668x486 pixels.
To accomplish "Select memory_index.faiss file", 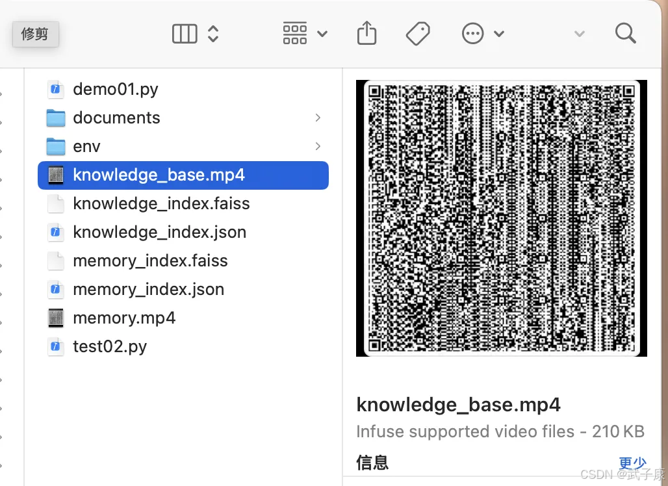I will click(183, 261).
